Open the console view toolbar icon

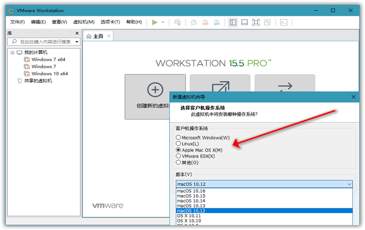pos(284,22)
